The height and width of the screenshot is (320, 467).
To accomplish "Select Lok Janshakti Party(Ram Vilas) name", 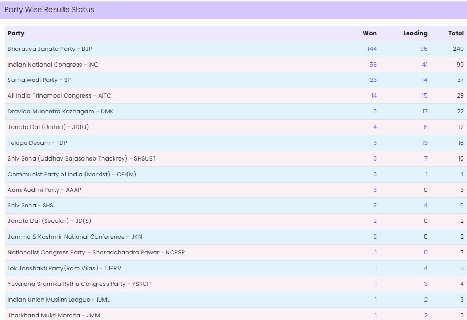I will (x=65, y=268).
